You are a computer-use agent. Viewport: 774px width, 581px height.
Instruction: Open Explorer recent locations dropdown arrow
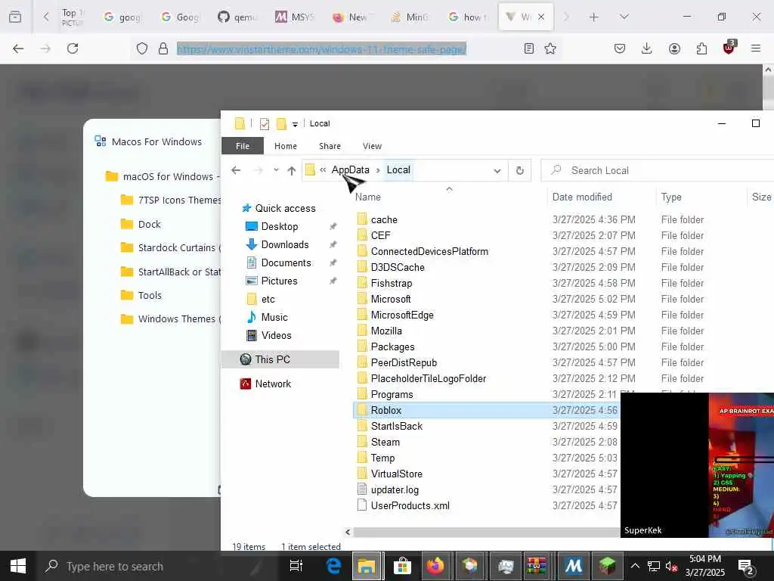pos(276,170)
